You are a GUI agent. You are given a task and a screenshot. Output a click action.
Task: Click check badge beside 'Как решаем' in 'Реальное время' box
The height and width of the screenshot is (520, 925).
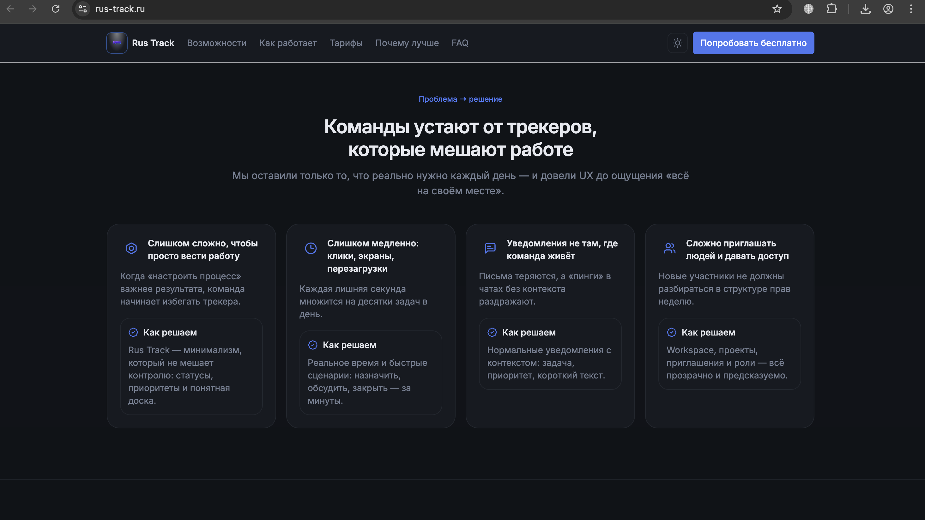(313, 345)
